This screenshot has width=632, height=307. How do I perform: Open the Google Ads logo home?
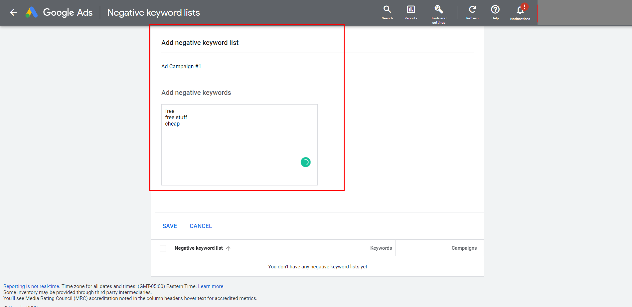(x=59, y=13)
